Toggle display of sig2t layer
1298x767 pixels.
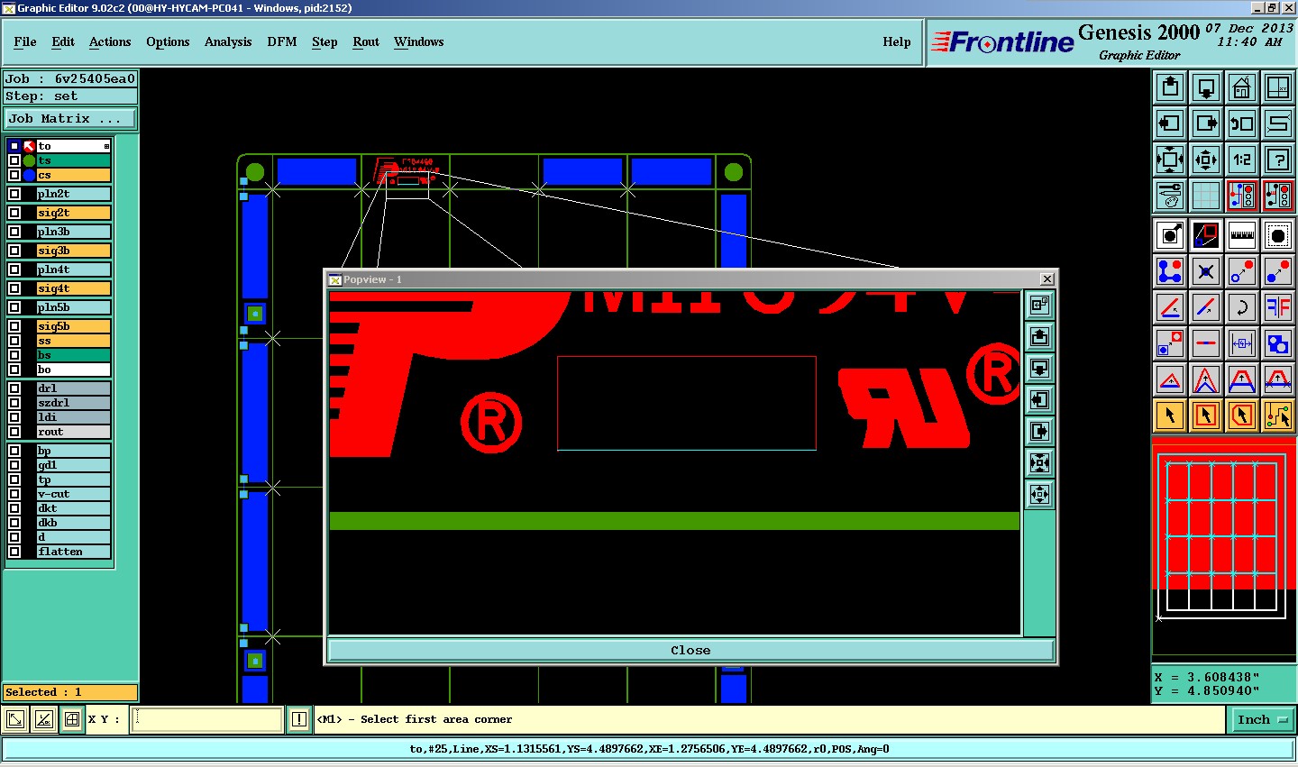(x=14, y=213)
